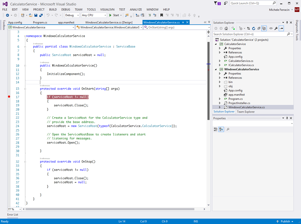
Task: Click the bookmark icon in the toolbar
Action: 161,15
